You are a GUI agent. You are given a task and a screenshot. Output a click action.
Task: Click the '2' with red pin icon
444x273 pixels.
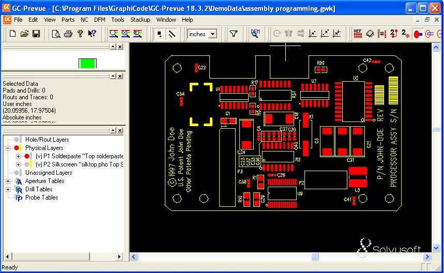pyautogui.click(x=393, y=34)
